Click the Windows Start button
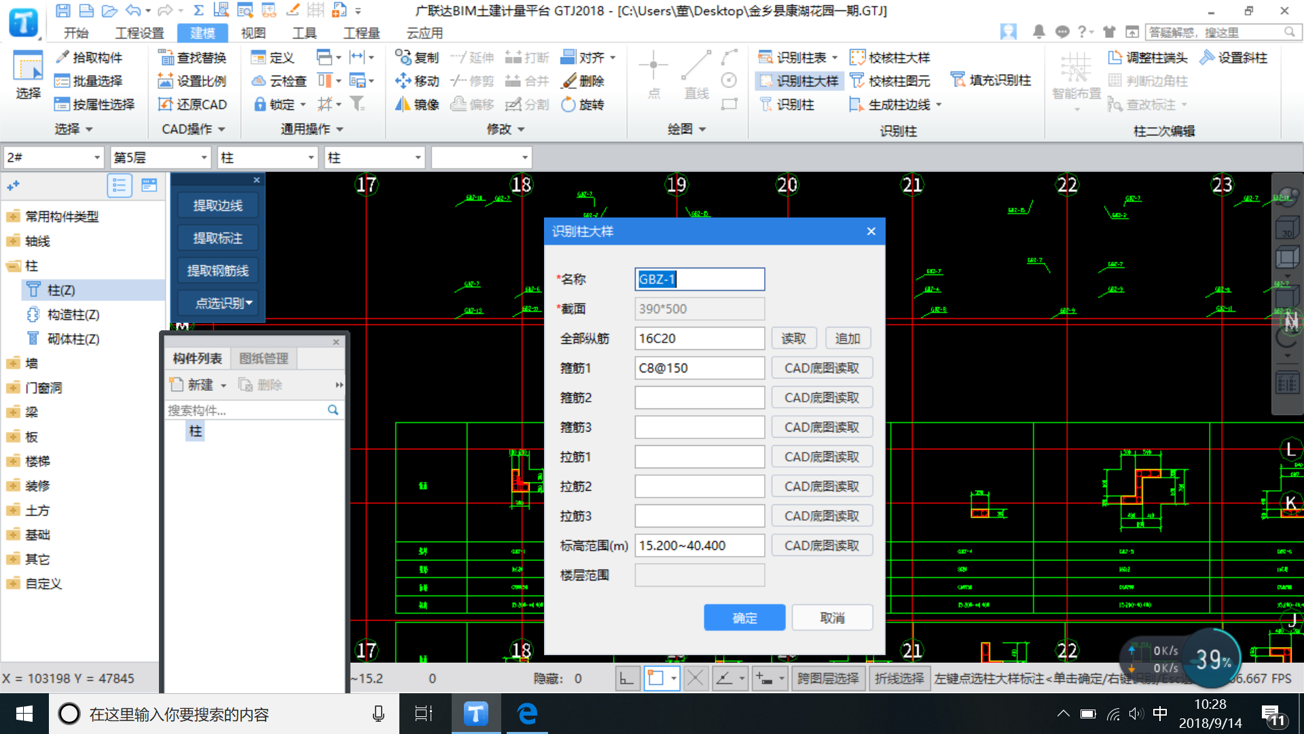Image resolution: width=1304 pixels, height=734 pixels. [24, 714]
